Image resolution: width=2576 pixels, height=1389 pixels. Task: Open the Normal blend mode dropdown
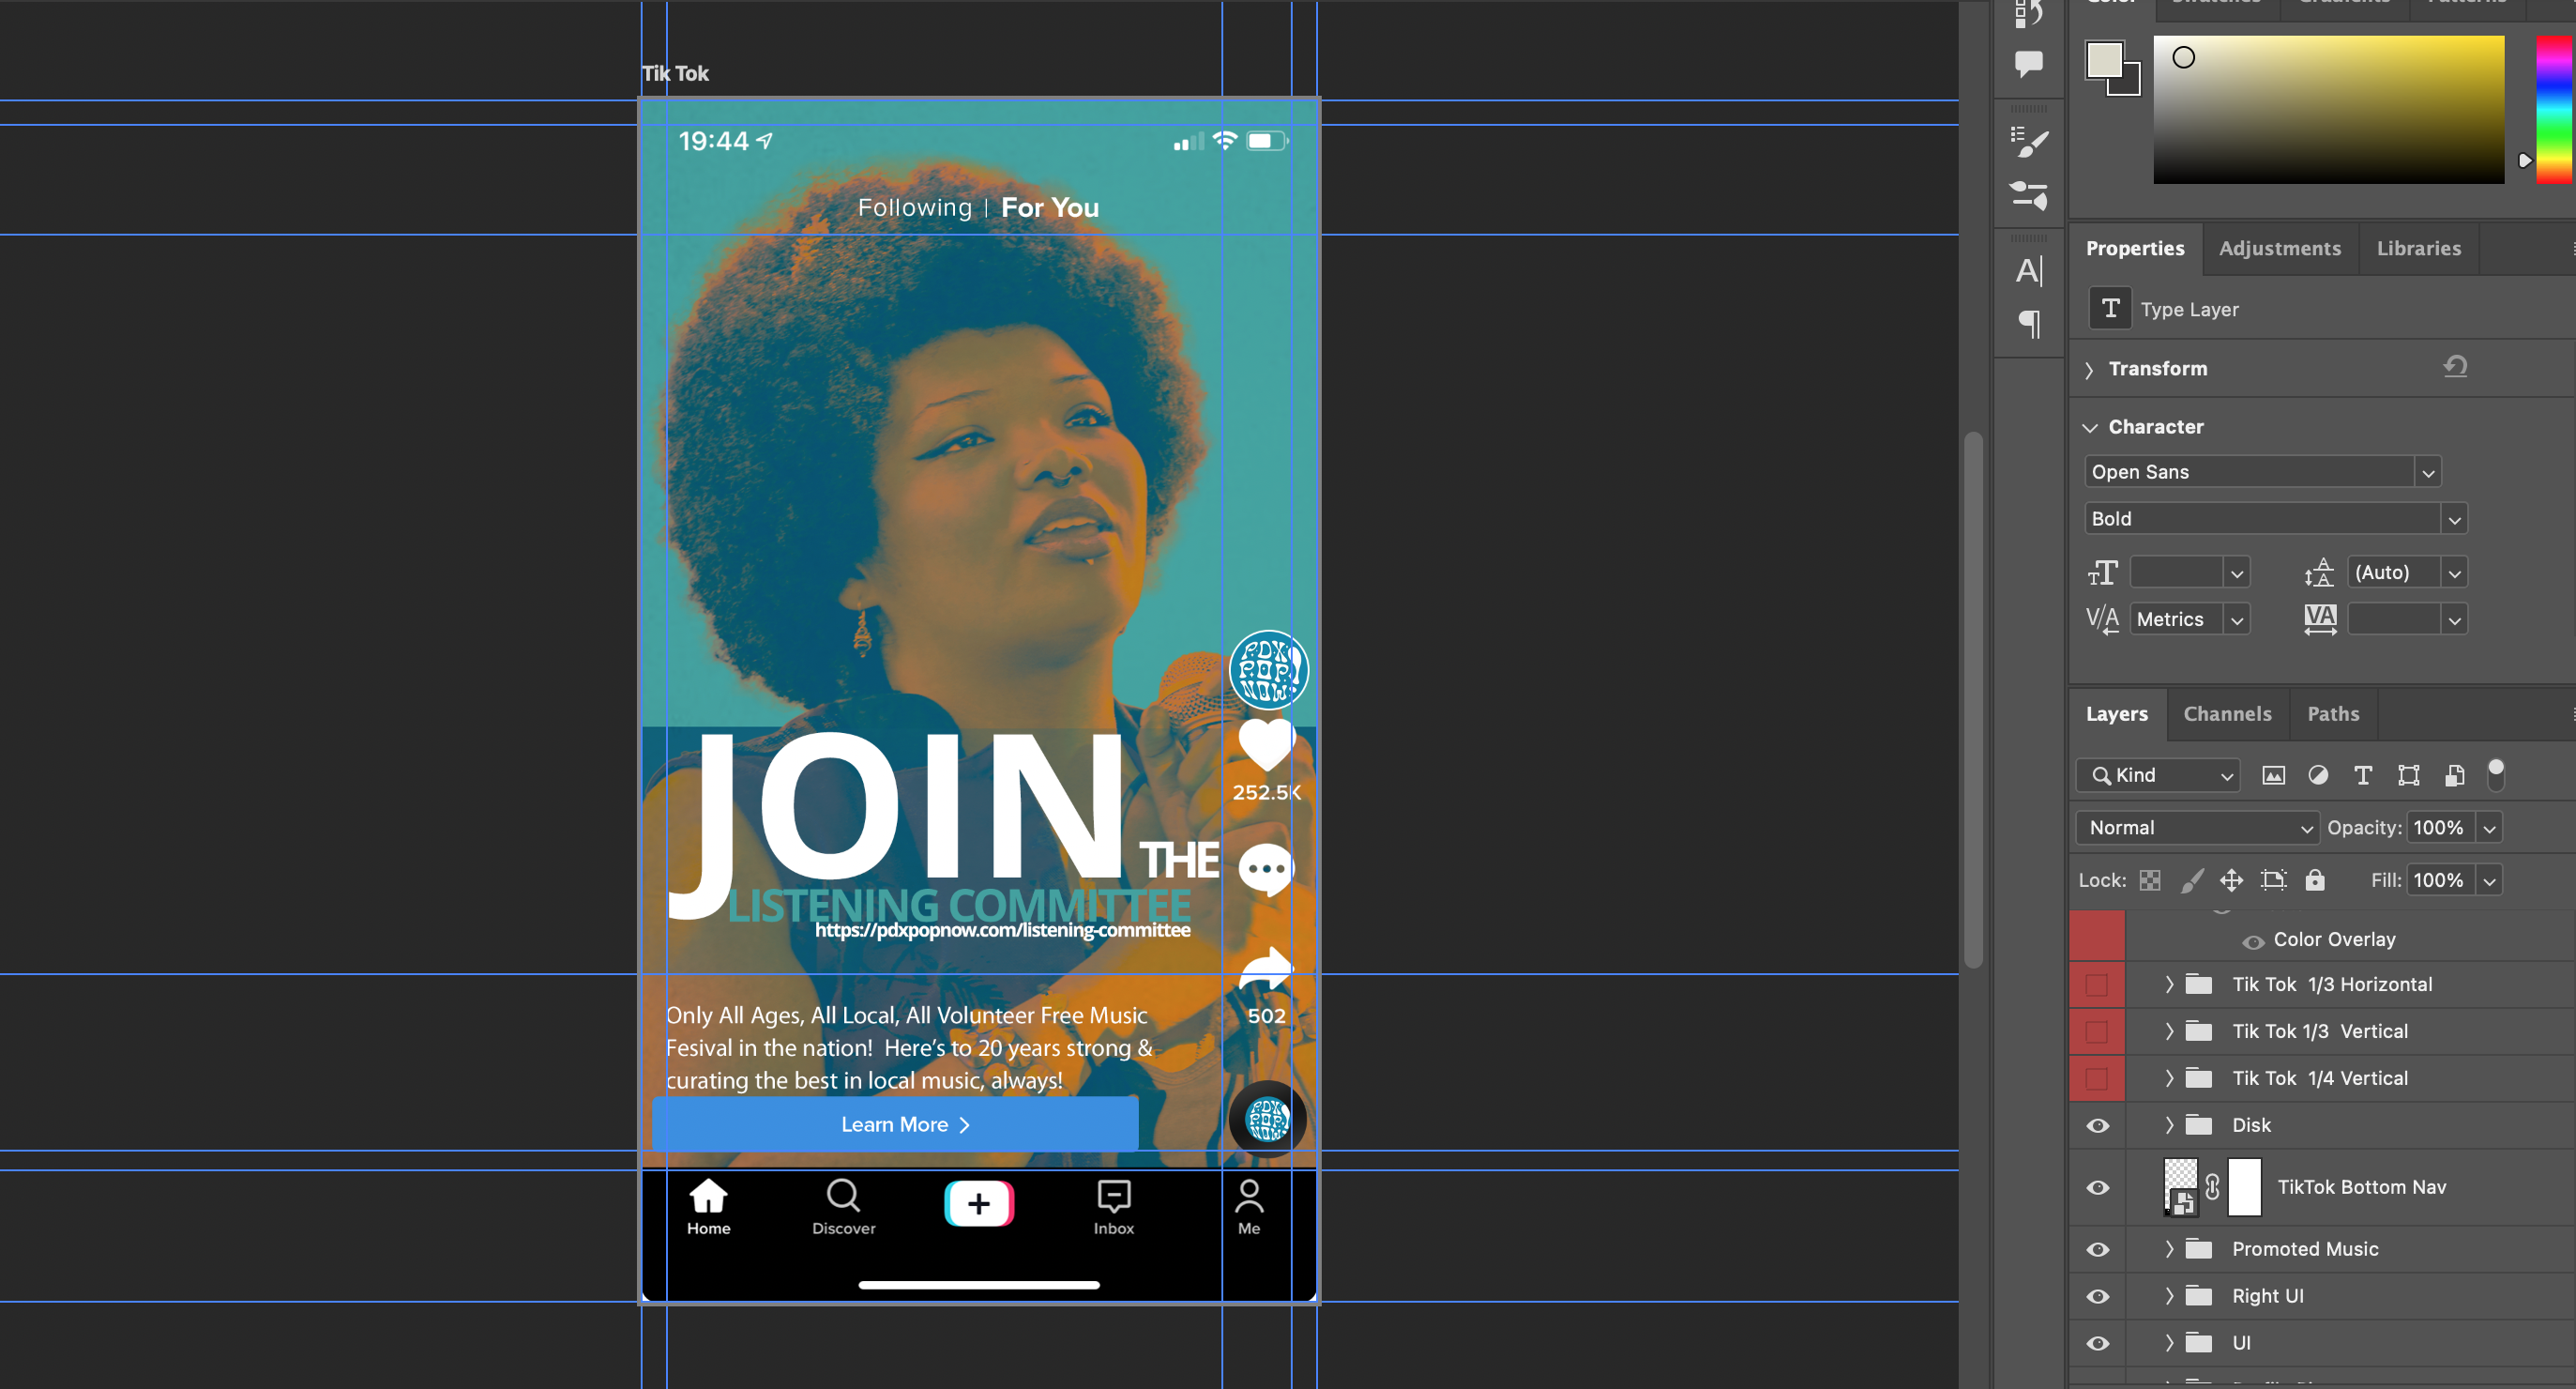[2197, 829]
